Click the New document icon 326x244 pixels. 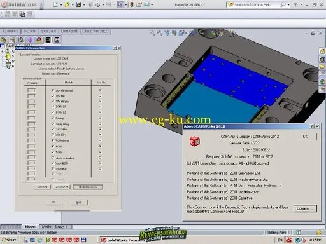[55, 4]
